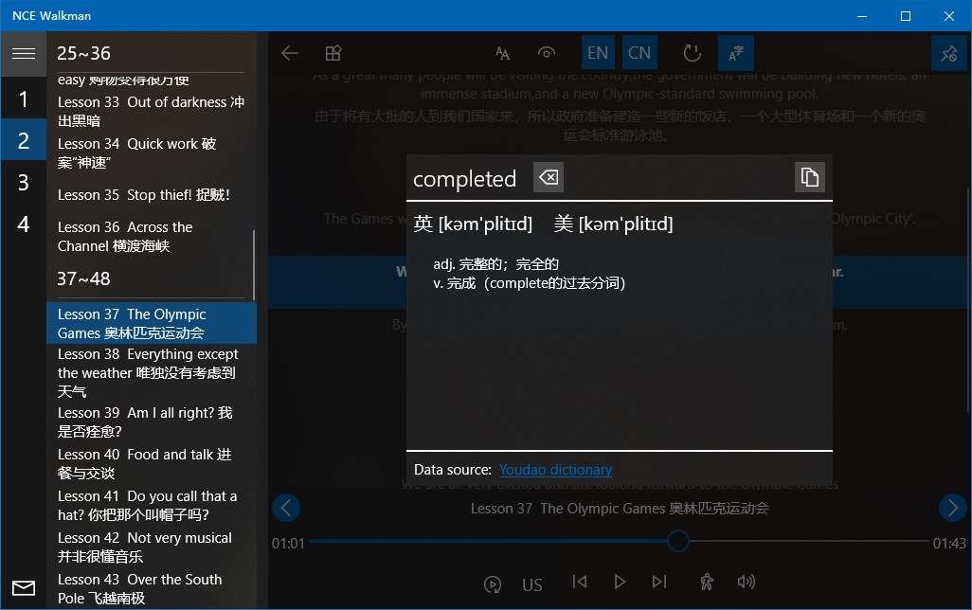Viewport: 972px width, 610px height.
Task: Click the 25~36 group header
Action: tap(84, 53)
